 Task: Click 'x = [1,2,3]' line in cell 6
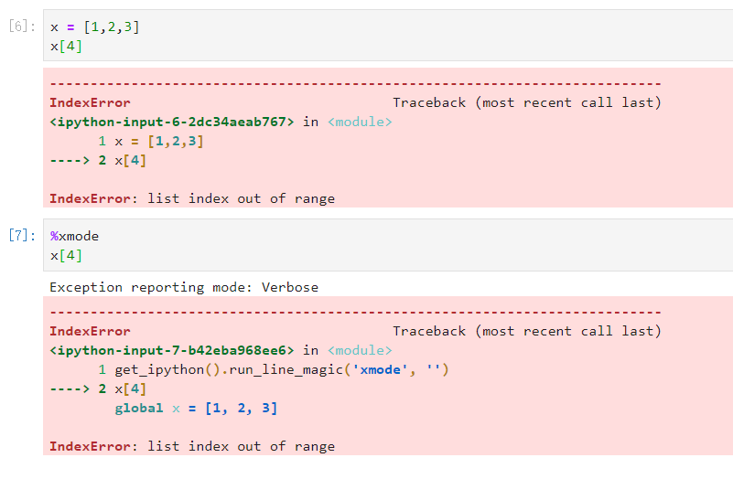(95, 27)
